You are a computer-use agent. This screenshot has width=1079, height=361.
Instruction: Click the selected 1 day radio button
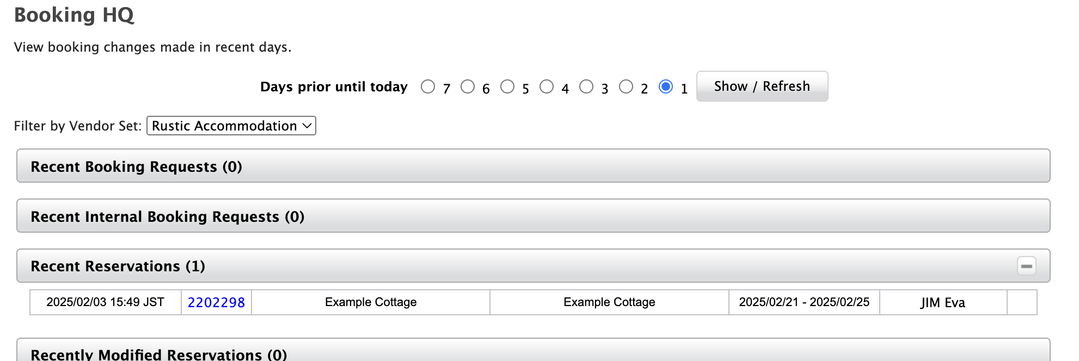click(x=665, y=87)
